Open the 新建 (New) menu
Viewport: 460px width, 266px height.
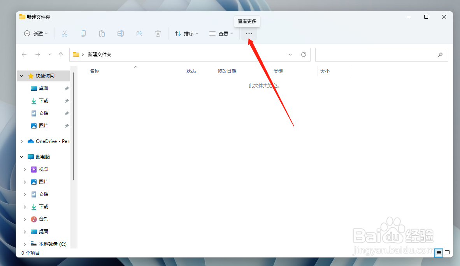(x=36, y=34)
